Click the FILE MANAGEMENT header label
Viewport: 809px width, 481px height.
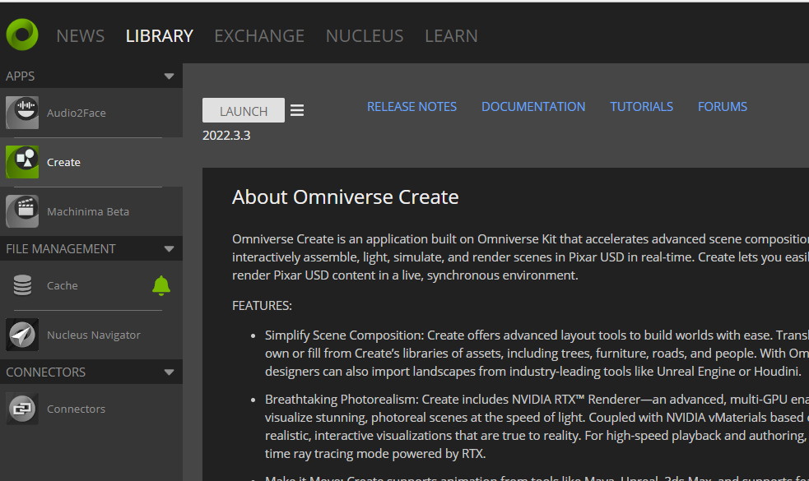60,249
